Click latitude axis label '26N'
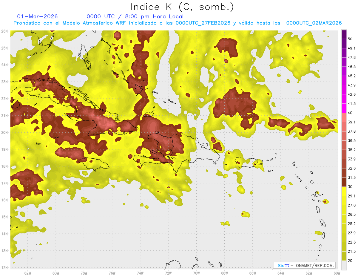 pyautogui.click(x=4, y=31)
